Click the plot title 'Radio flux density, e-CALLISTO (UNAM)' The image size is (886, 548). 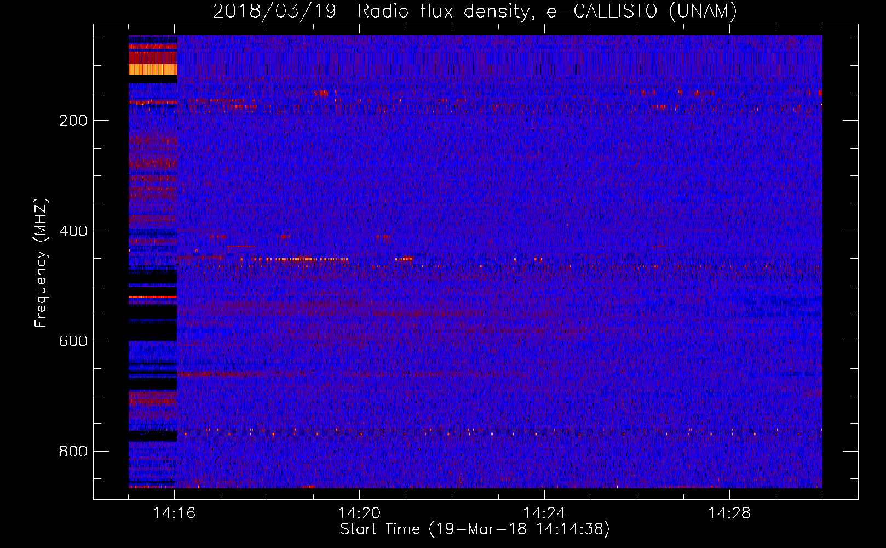click(x=548, y=11)
